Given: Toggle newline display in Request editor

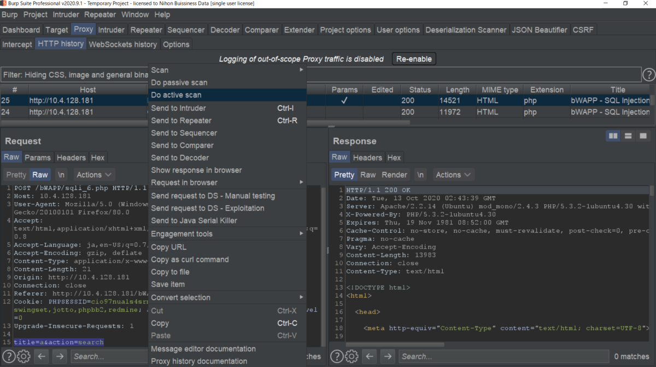Looking at the screenshot, I should click(x=62, y=175).
